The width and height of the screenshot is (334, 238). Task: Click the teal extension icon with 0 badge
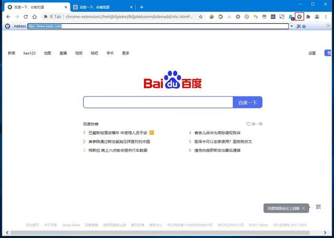click(x=291, y=17)
